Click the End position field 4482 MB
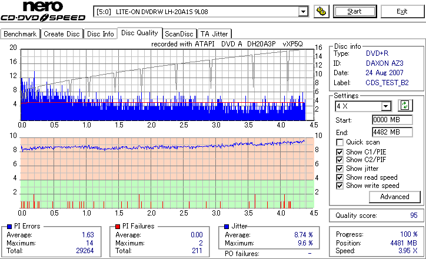426x259 pixels. point(392,132)
